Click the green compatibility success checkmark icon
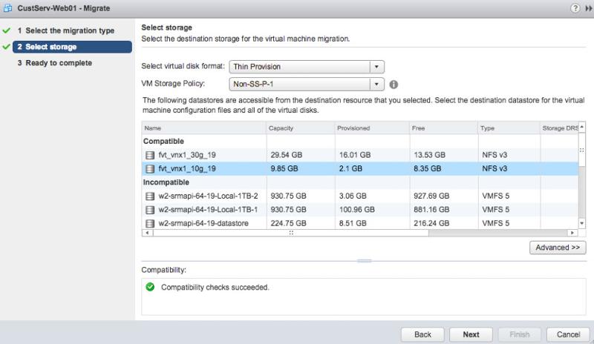This screenshot has width=594, height=344. [150, 287]
